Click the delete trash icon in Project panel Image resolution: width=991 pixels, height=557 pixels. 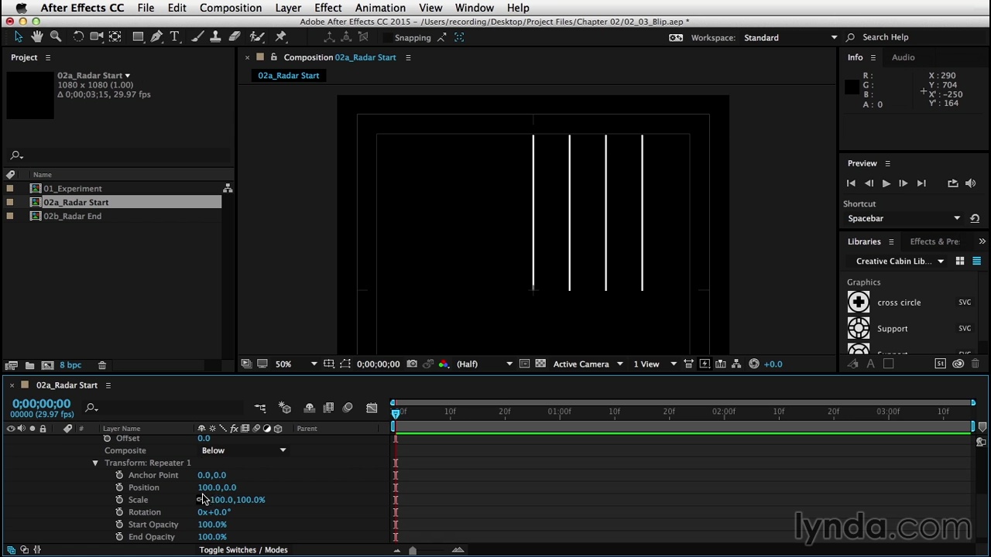pos(102,365)
